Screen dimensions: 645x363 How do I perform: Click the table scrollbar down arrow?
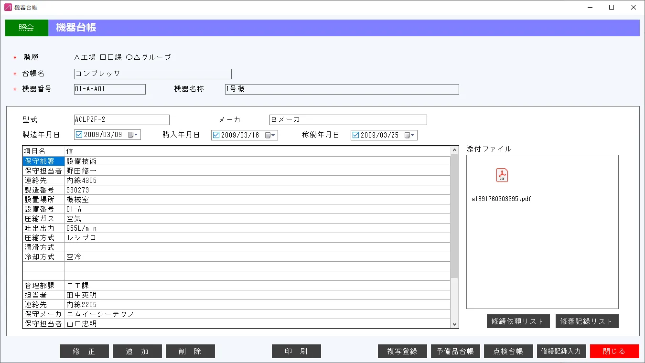[x=454, y=324]
